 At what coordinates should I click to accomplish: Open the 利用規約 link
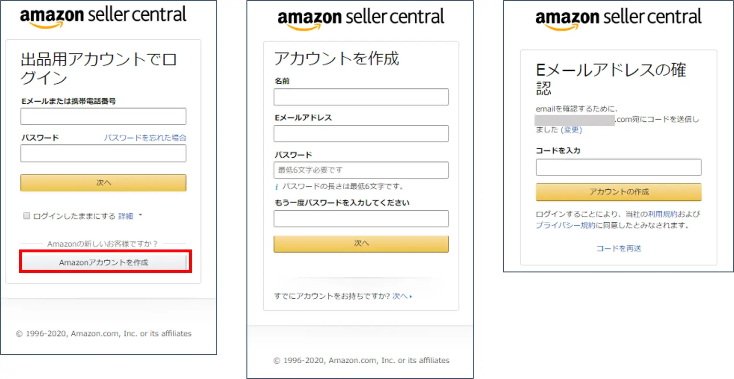(662, 214)
